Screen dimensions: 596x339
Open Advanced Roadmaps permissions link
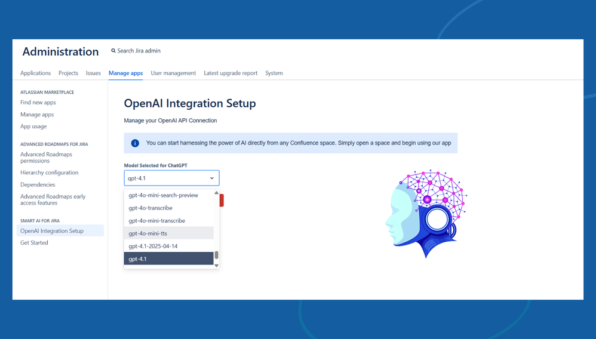(46, 158)
